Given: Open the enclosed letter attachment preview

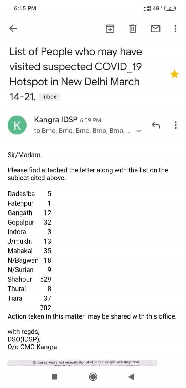Looking at the screenshot, I should tap(82, 362).
